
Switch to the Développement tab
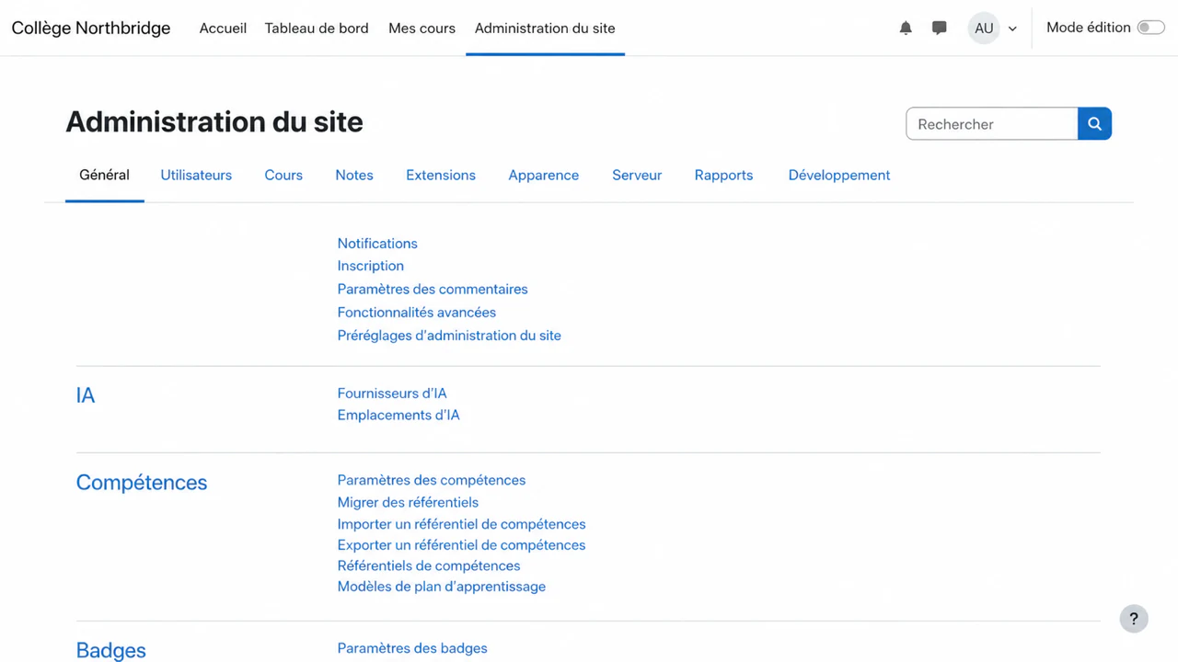(x=839, y=175)
